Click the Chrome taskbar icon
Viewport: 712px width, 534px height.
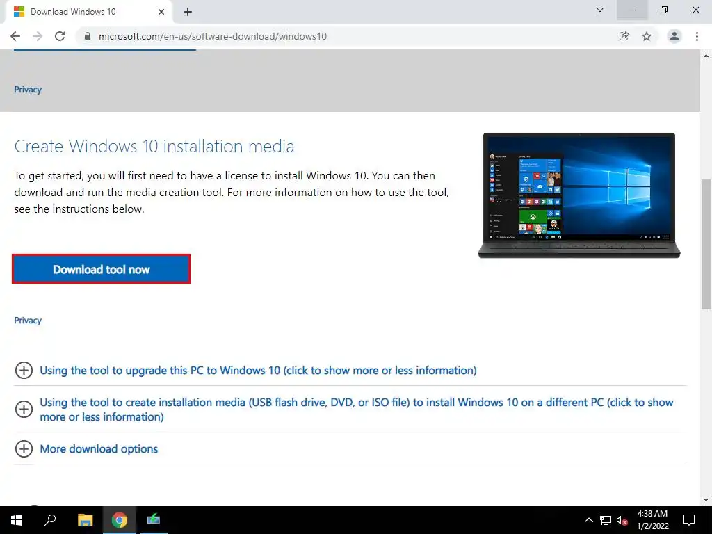pyautogui.click(x=120, y=520)
